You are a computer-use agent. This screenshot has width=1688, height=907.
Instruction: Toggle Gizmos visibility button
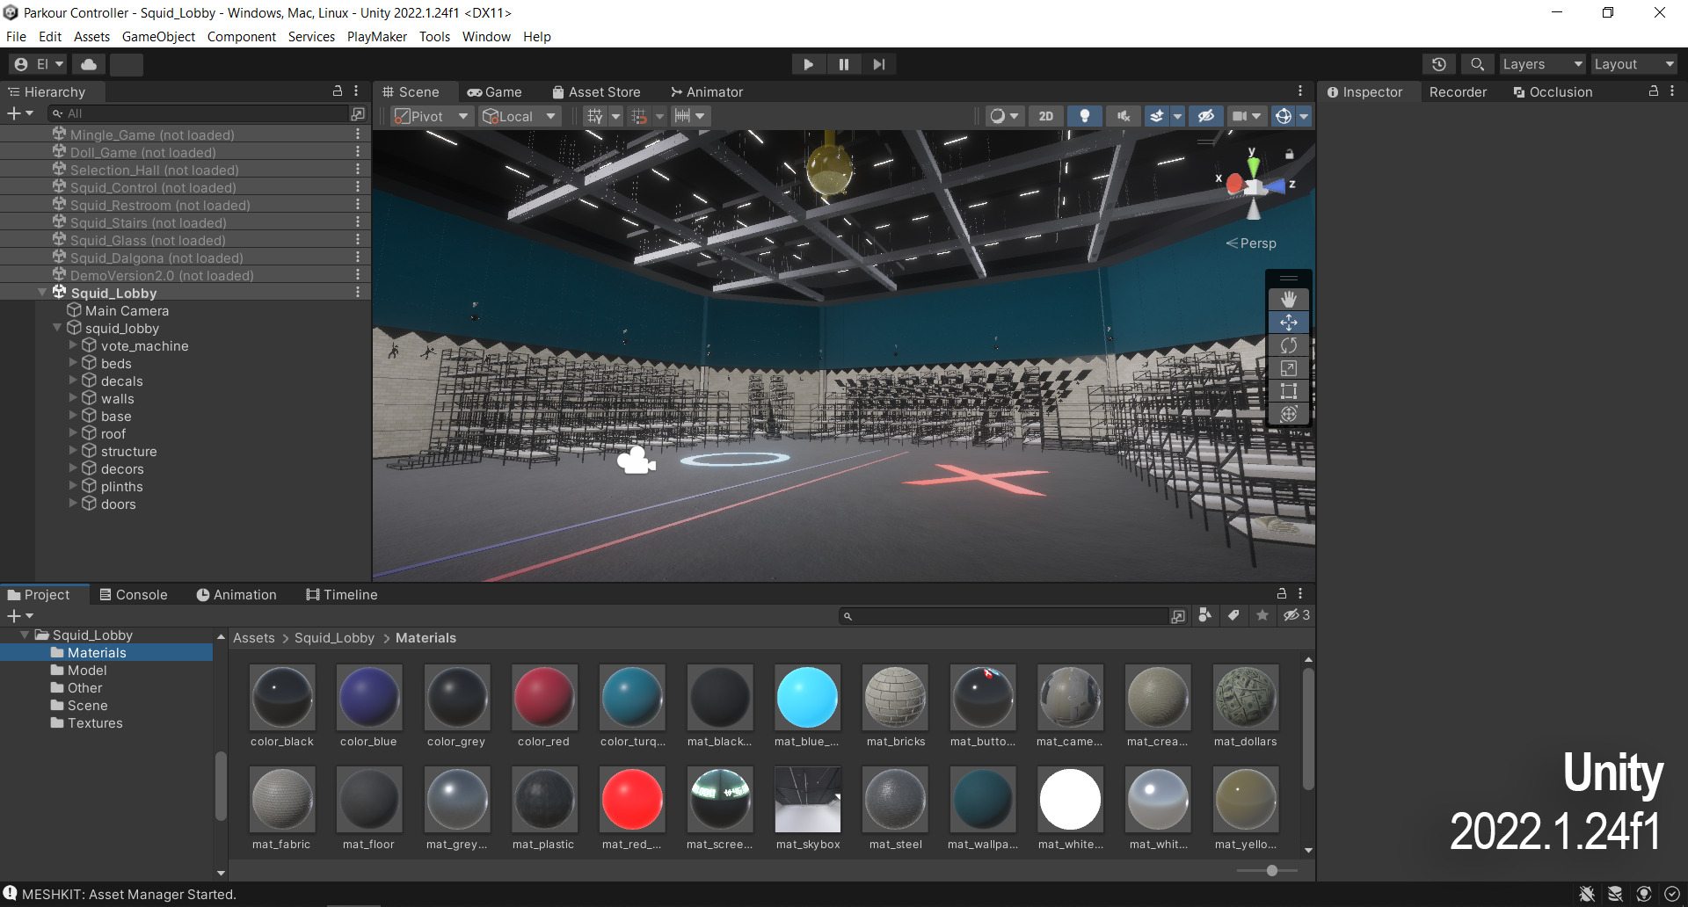[1283, 116]
